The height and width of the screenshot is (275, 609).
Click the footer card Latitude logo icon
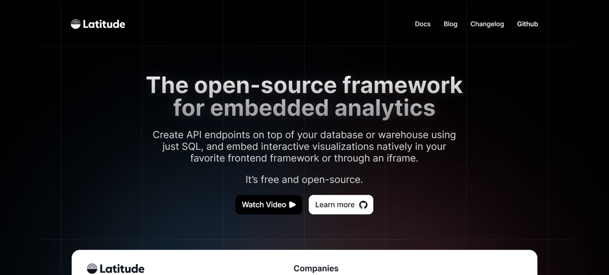coord(92,269)
